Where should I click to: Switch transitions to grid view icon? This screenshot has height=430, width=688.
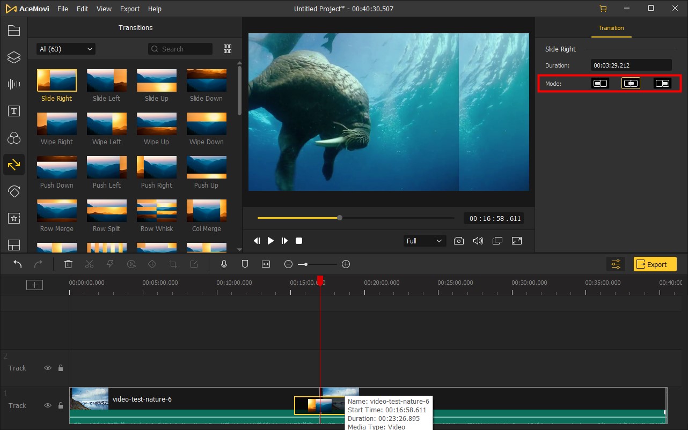coord(228,49)
